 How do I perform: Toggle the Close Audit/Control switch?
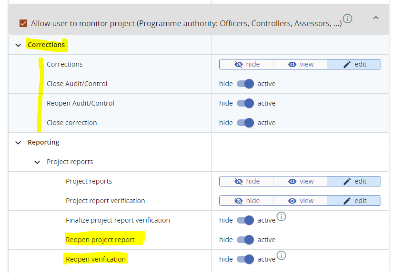(x=245, y=84)
